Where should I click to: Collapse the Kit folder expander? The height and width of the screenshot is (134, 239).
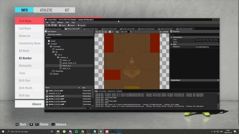(x=52, y=52)
